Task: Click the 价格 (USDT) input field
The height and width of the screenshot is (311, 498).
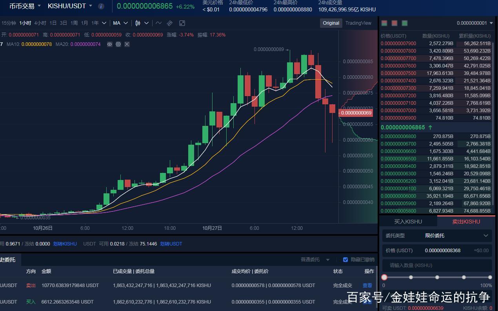Action: click(x=437, y=250)
